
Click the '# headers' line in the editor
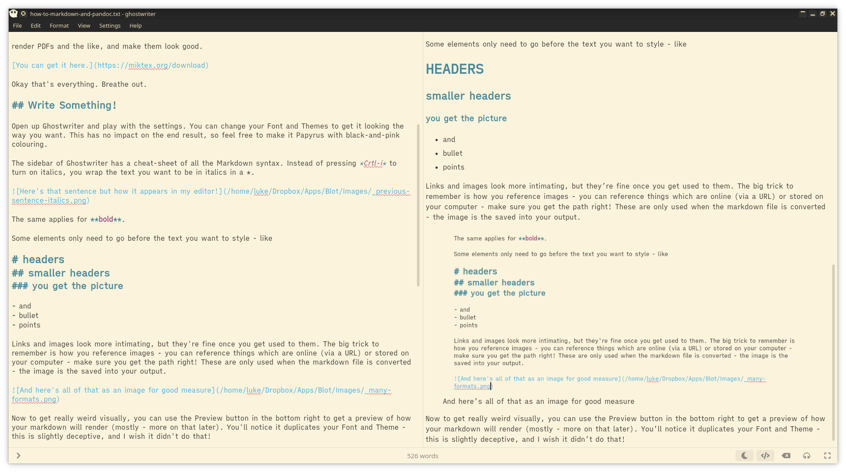[x=38, y=259]
